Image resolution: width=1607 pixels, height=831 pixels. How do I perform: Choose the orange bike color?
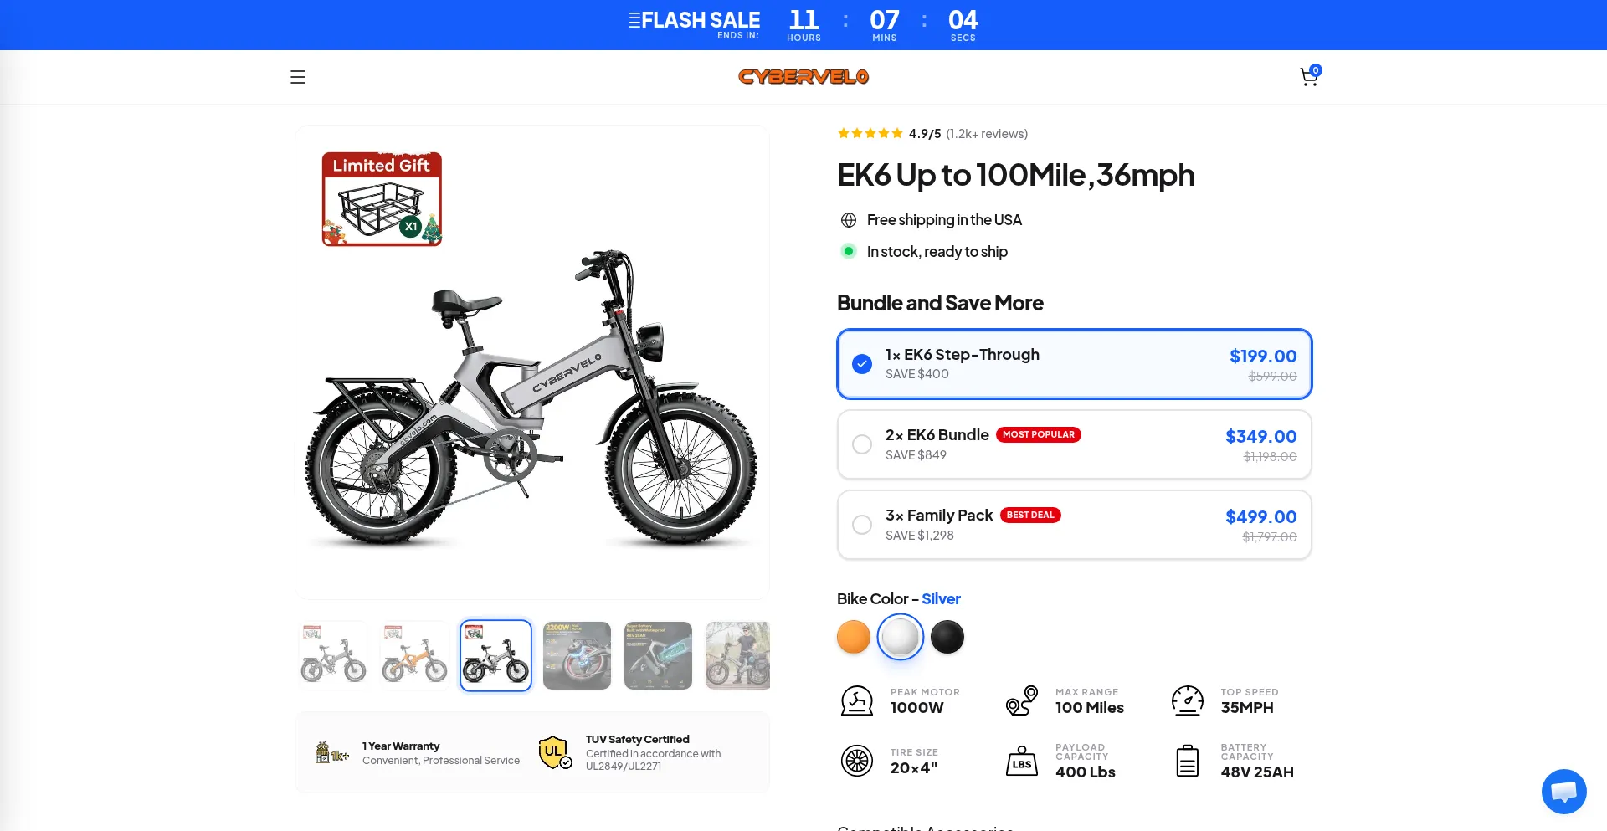(x=854, y=637)
